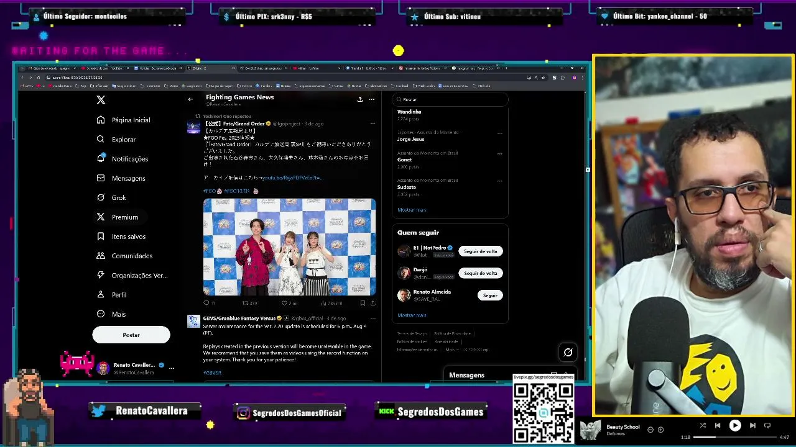Go back using the arrow beside Fighting Games News
The width and height of the screenshot is (796, 447).
point(190,99)
